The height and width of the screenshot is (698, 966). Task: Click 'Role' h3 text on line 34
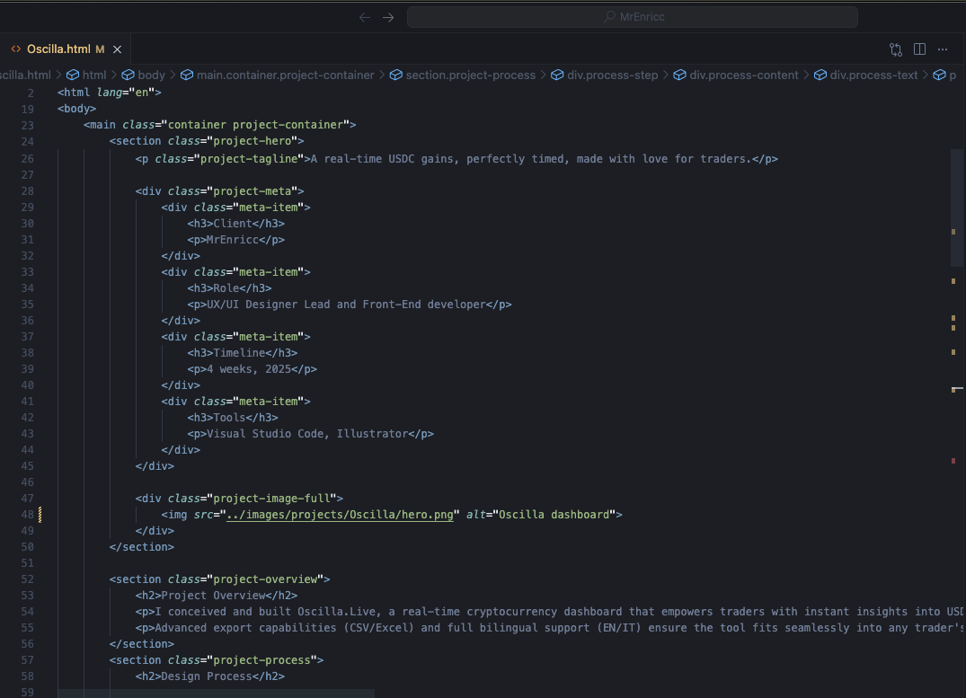coord(226,288)
